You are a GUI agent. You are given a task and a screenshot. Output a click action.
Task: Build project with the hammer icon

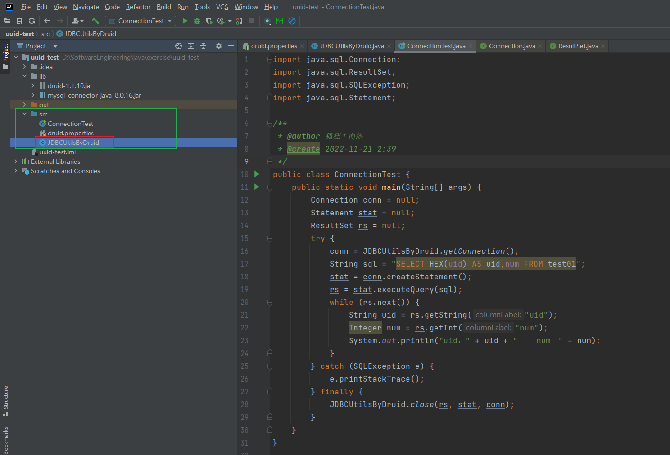pos(95,21)
